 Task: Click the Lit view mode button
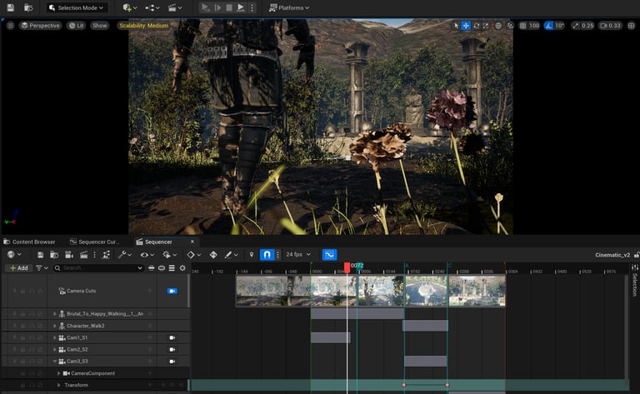pos(77,26)
